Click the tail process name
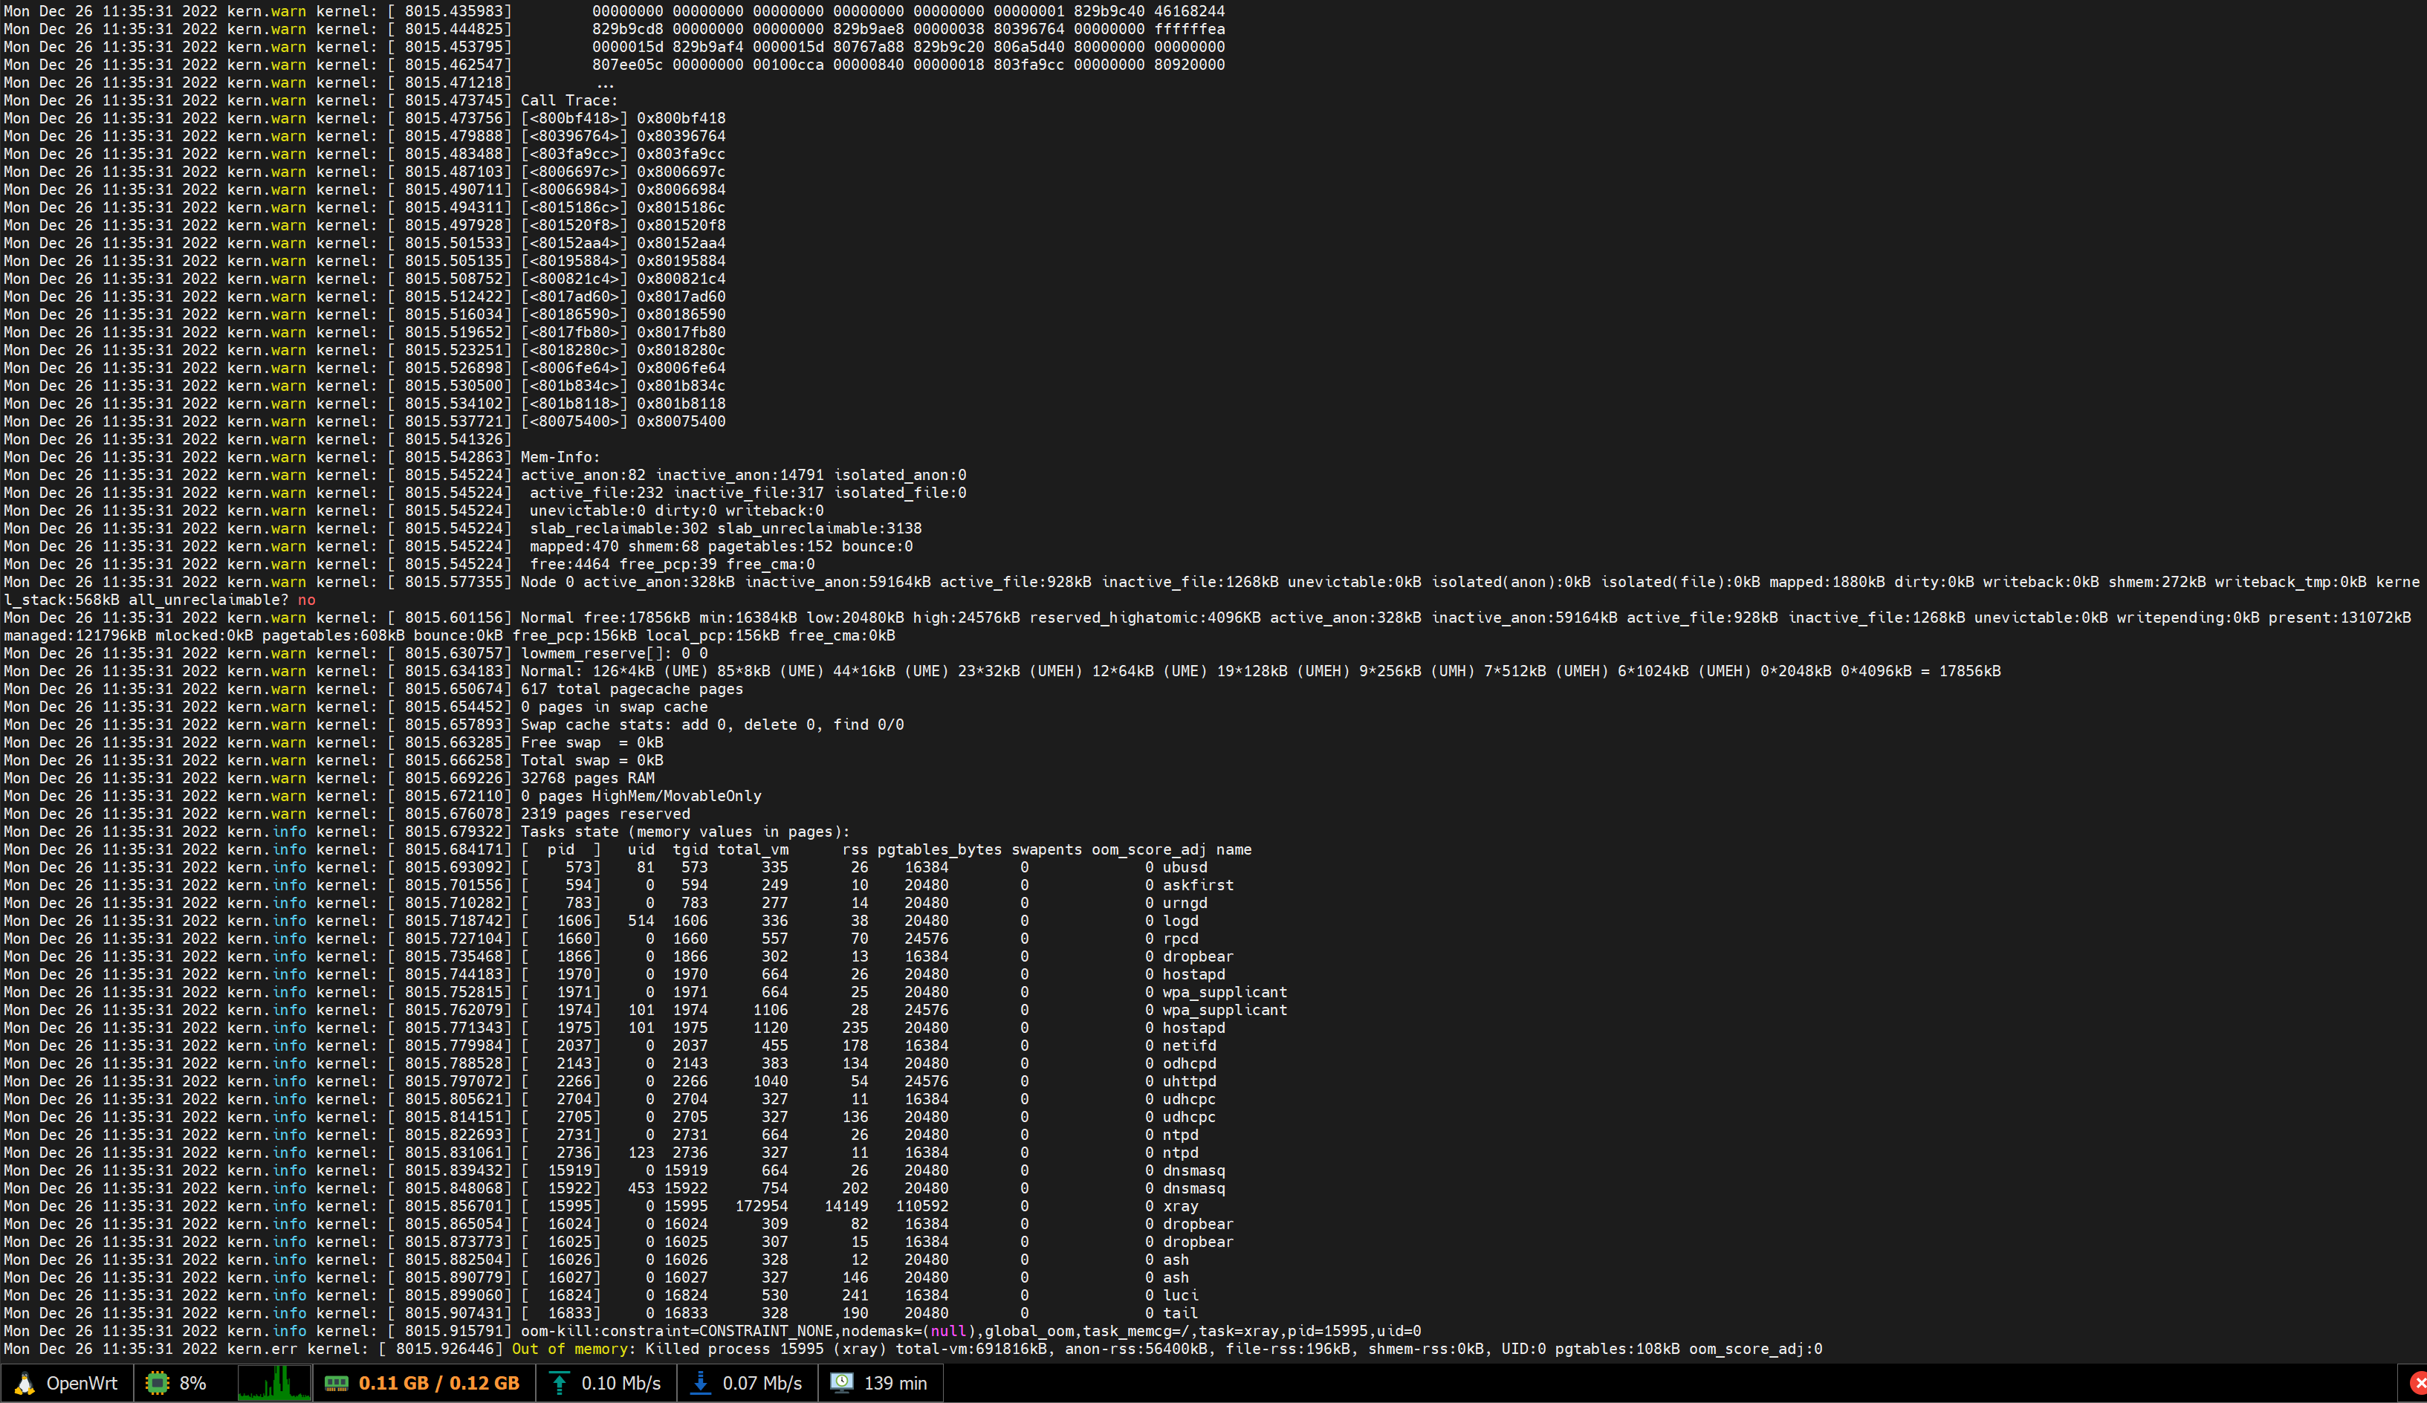The width and height of the screenshot is (2427, 1403). click(1181, 1313)
